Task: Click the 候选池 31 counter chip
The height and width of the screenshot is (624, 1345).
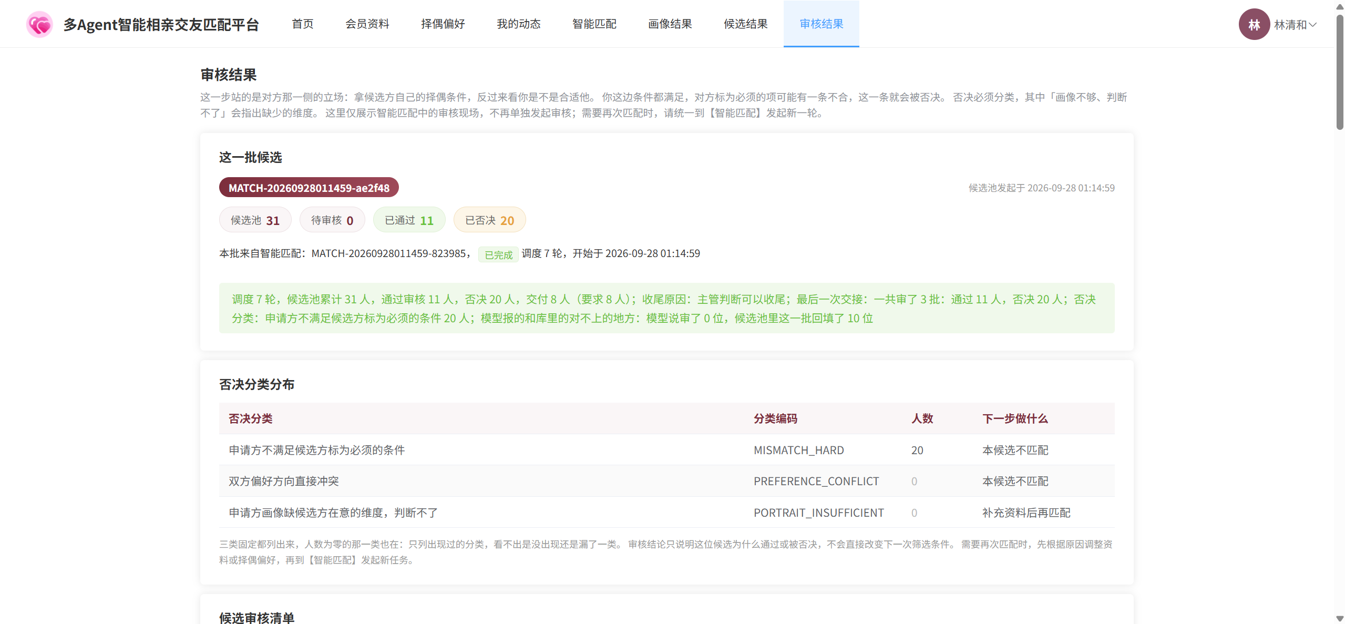Action: tap(255, 220)
